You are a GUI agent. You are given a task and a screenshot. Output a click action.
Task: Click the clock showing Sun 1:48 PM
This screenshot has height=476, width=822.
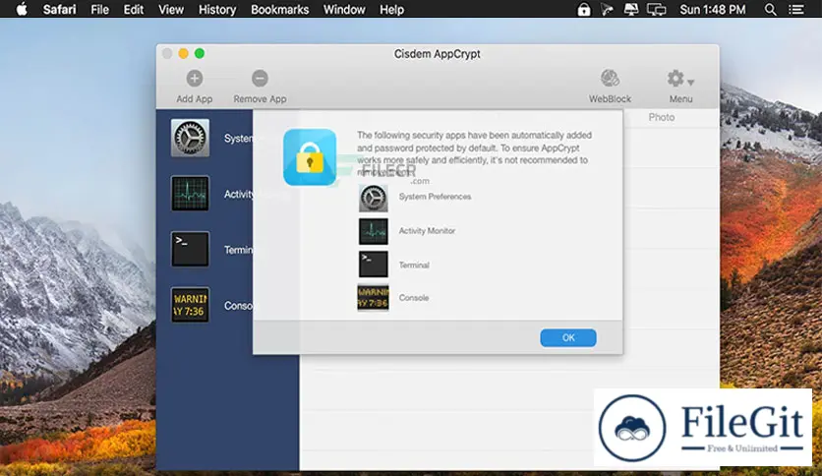(x=713, y=10)
